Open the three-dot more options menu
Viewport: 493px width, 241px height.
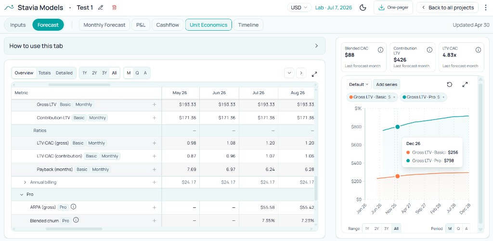tap(486, 8)
